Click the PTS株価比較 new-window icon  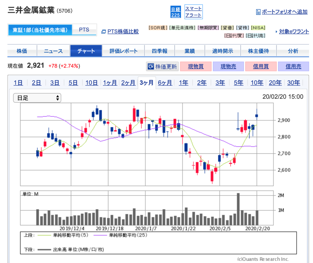click(x=104, y=32)
